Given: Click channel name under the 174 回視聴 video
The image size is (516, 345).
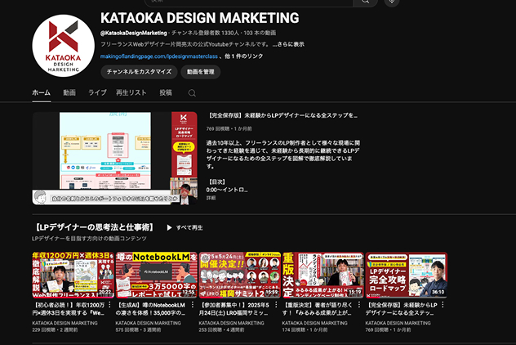Looking at the screenshot, I should click(x=314, y=323).
